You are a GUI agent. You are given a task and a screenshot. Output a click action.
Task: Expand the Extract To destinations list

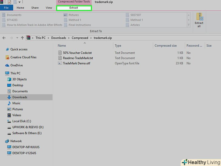pos(188,25)
